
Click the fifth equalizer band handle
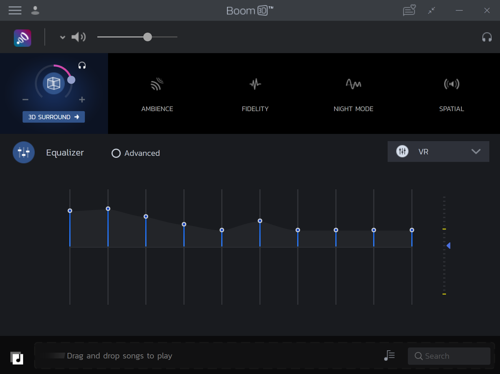click(222, 230)
